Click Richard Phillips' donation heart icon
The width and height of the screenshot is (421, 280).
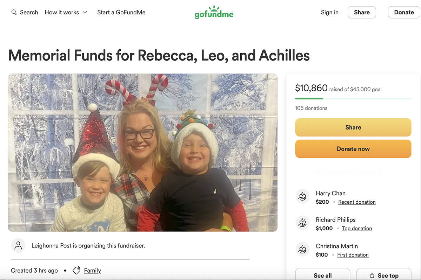click(x=302, y=223)
